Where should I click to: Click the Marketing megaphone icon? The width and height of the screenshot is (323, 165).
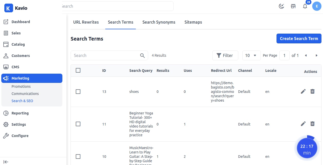[6, 78]
